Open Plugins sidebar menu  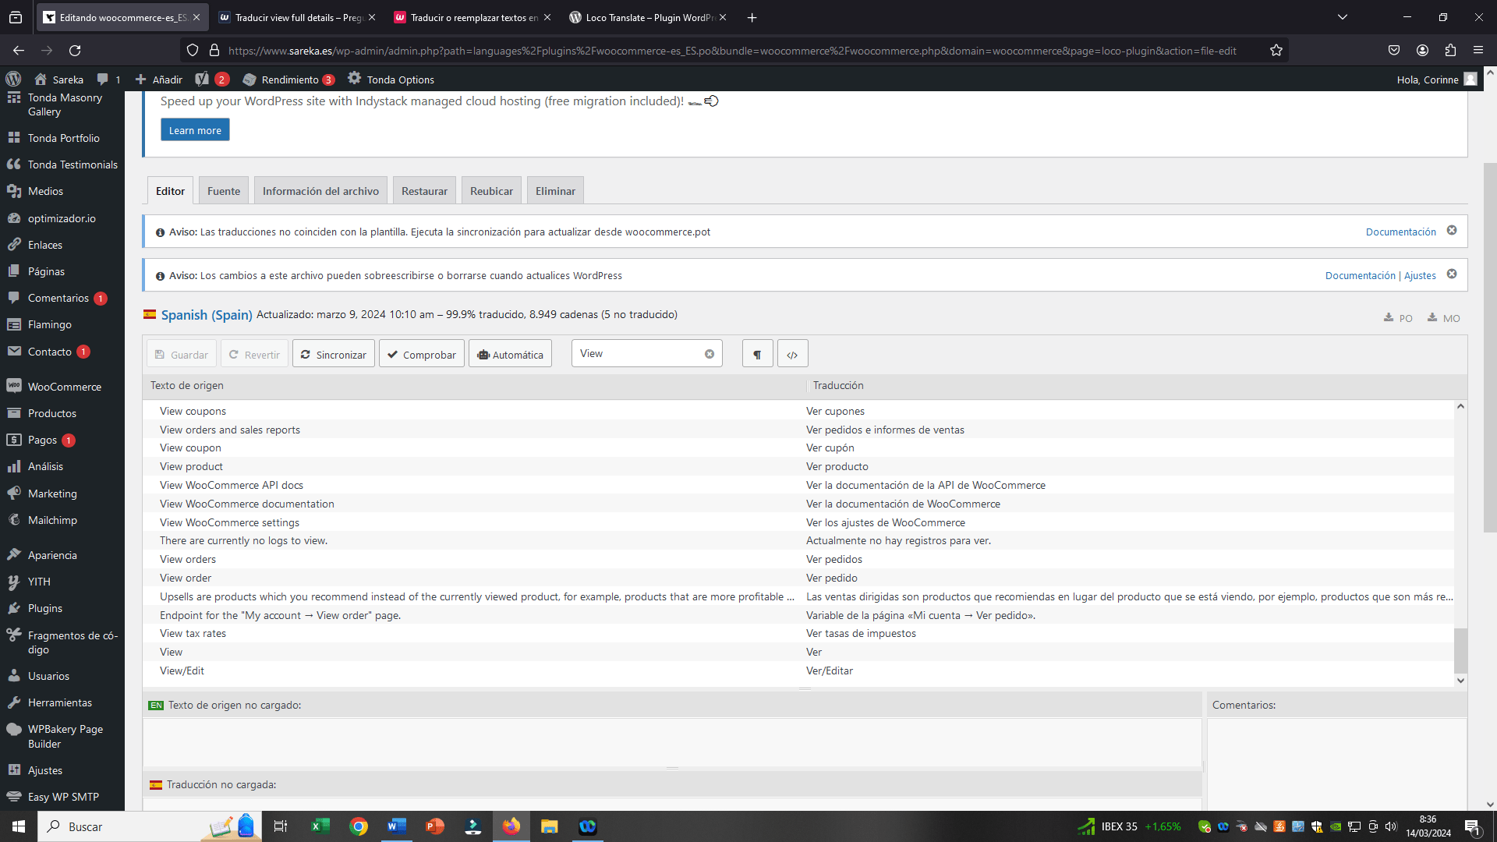62,608
